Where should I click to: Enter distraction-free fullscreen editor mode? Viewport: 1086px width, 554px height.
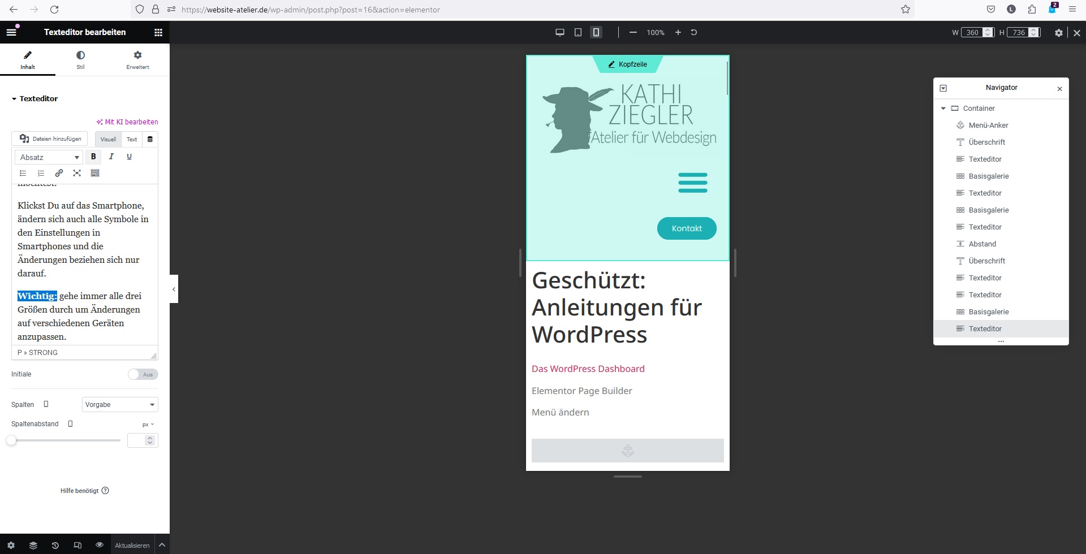point(77,173)
